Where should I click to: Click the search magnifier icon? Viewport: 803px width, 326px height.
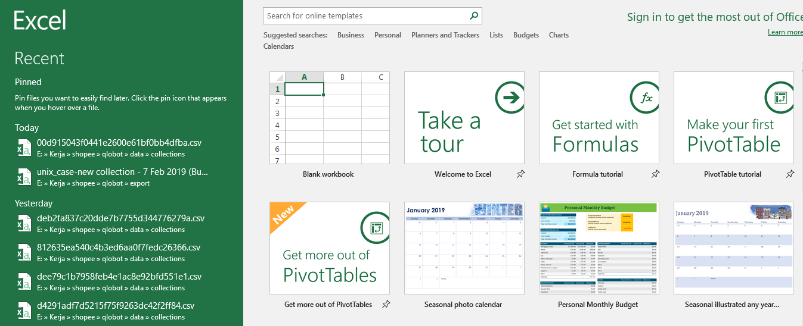pyautogui.click(x=474, y=16)
